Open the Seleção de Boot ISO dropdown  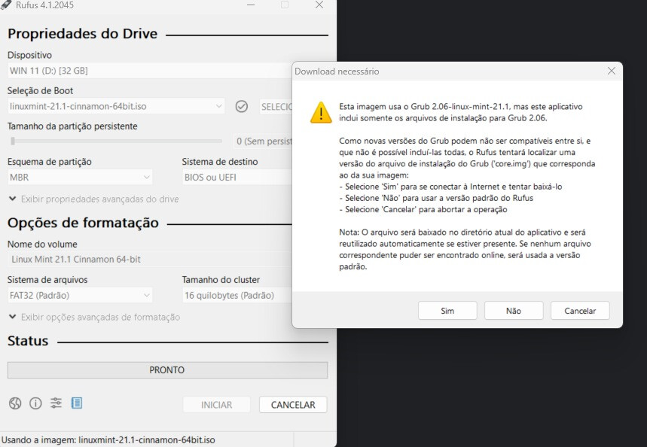point(116,107)
